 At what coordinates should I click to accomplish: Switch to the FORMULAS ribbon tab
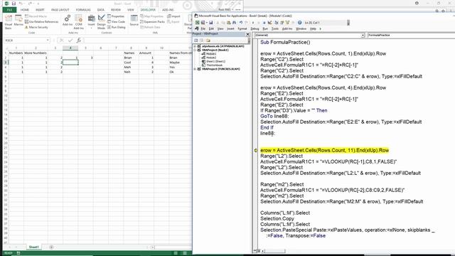tap(83, 10)
